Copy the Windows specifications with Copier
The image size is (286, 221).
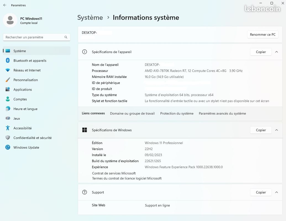coord(261,130)
